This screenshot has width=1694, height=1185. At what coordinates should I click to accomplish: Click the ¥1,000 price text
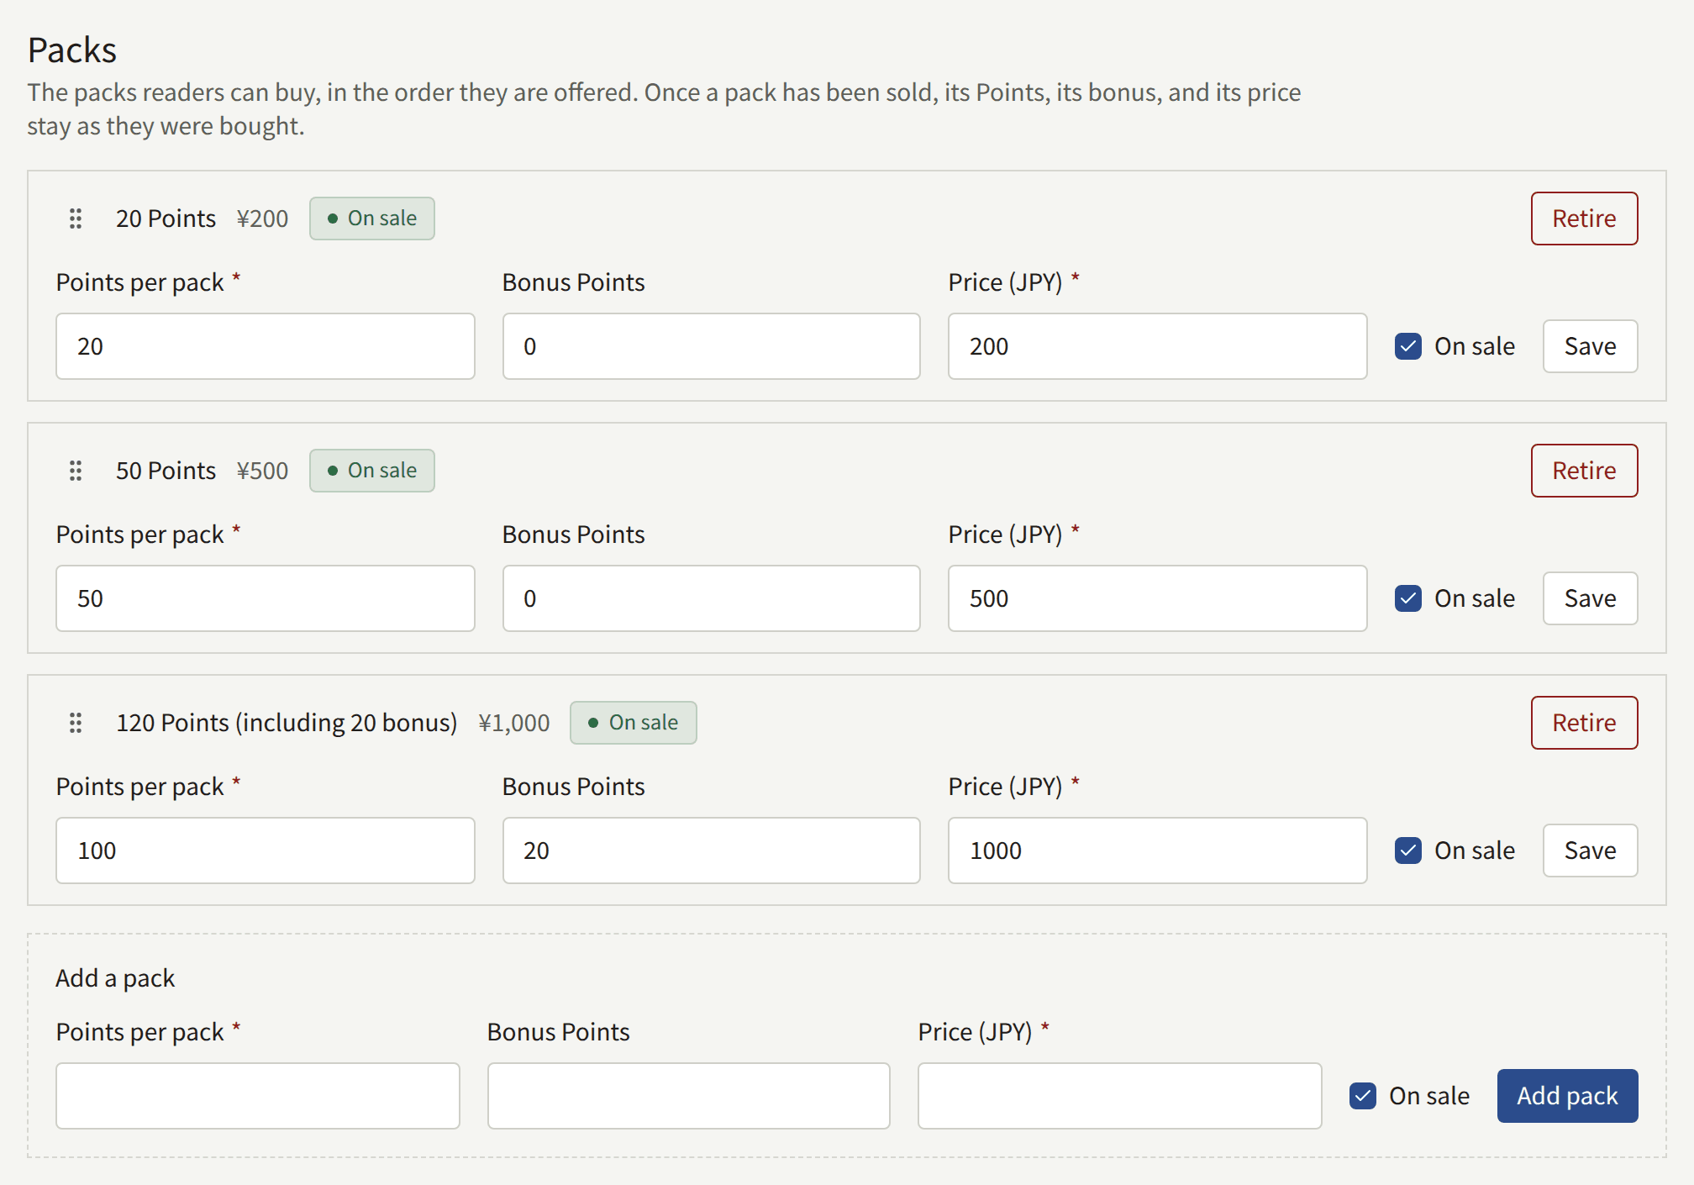point(514,723)
